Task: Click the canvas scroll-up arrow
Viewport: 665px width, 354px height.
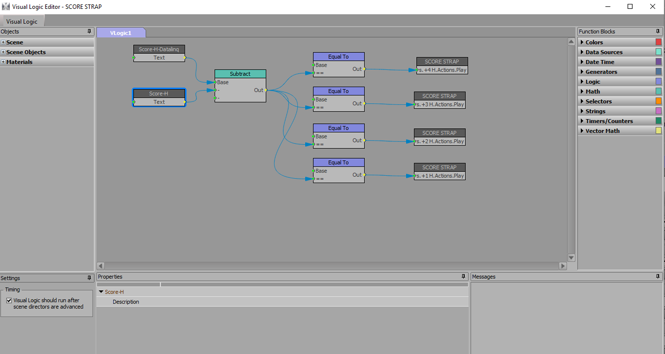Action: (571, 42)
